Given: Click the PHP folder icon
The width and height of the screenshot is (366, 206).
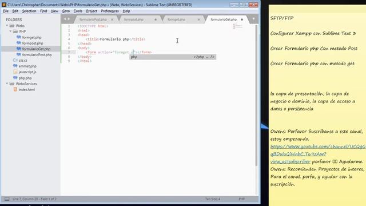Looking at the screenshot, I should click(x=15, y=31).
